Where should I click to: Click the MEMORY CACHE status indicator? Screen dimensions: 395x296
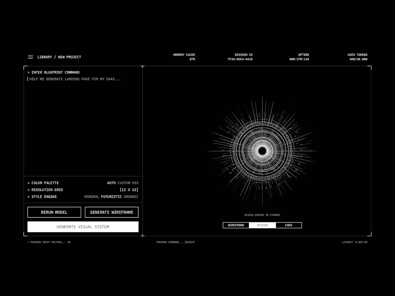pos(184,57)
